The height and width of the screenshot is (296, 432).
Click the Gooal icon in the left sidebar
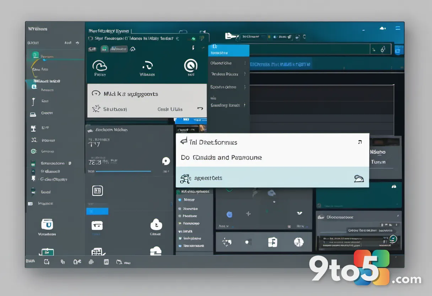pos(33,191)
